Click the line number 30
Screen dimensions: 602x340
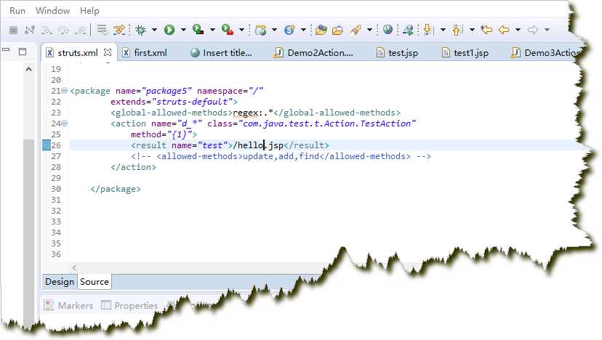coord(56,189)
